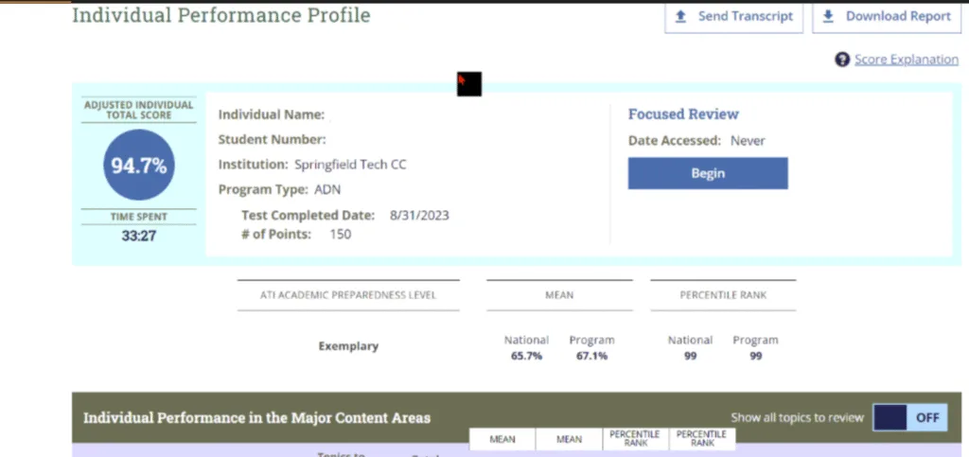Click the OFF label on the topics toggle
The height and width of the screenshot is (457, 969).
927,417
